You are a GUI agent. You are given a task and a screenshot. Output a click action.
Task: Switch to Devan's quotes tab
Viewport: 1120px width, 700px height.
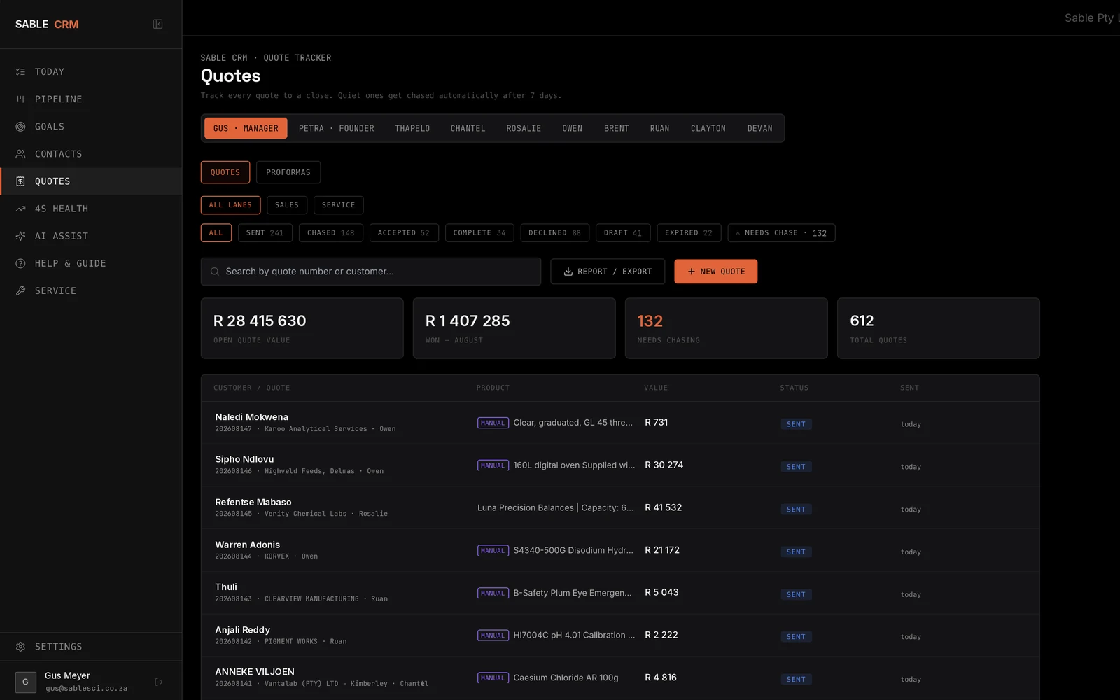[x=760, y=128]
